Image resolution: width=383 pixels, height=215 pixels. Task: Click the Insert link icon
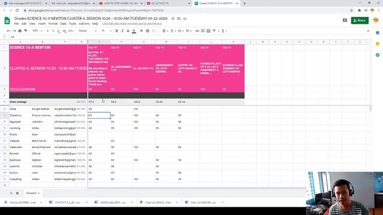tap(197, 31)
